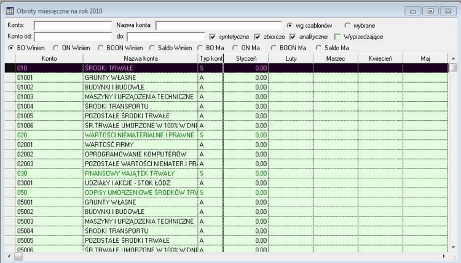The height and width of the screenshot is (263, 461).
Task: Select account 01006 row
Action: pyautogui.click(x=226, y=126)
